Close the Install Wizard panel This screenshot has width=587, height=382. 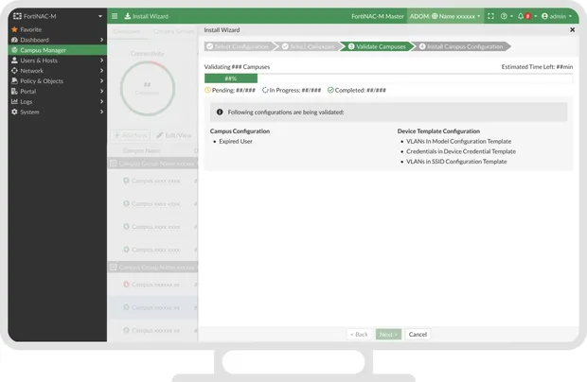(x=572, y=29)
